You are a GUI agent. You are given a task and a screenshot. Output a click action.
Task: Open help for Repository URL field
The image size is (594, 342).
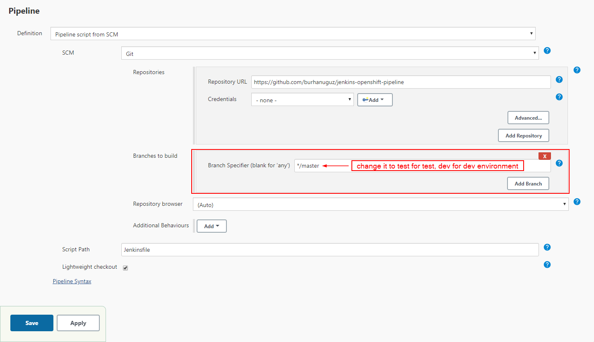tap(559, 79)
